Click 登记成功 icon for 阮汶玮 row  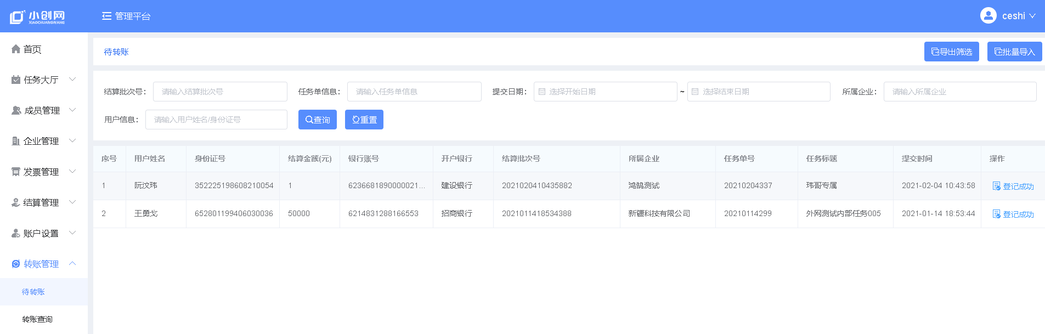click(x=996, y=186)
